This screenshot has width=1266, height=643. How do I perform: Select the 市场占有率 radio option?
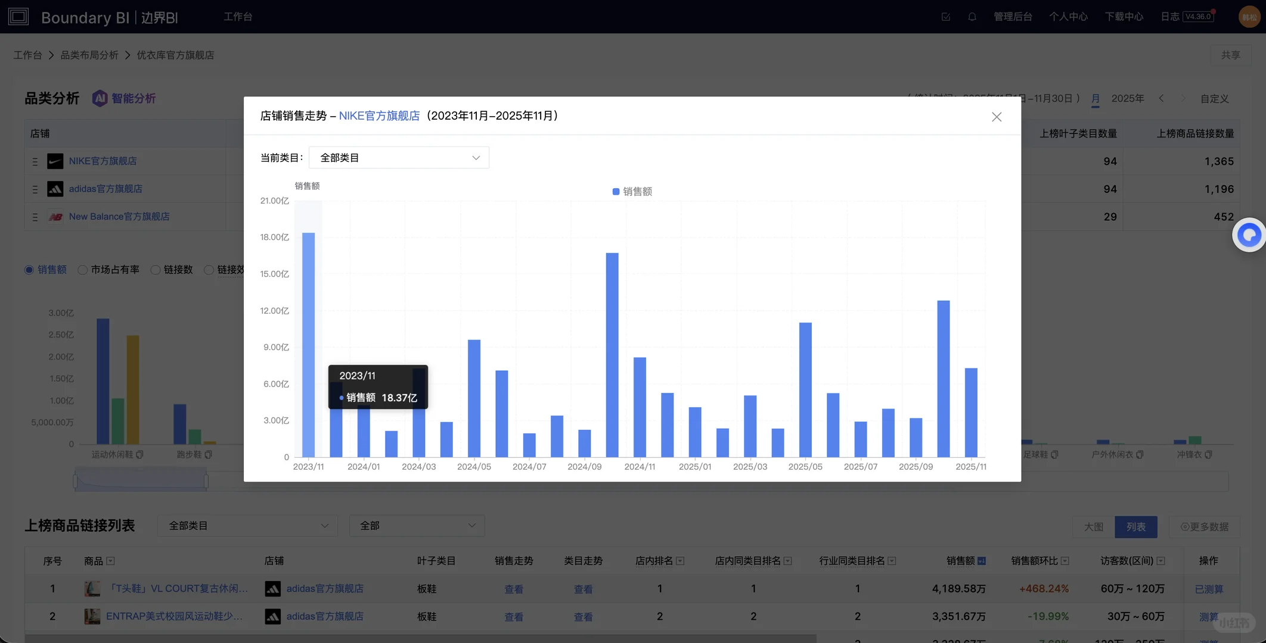click(83, 270)
